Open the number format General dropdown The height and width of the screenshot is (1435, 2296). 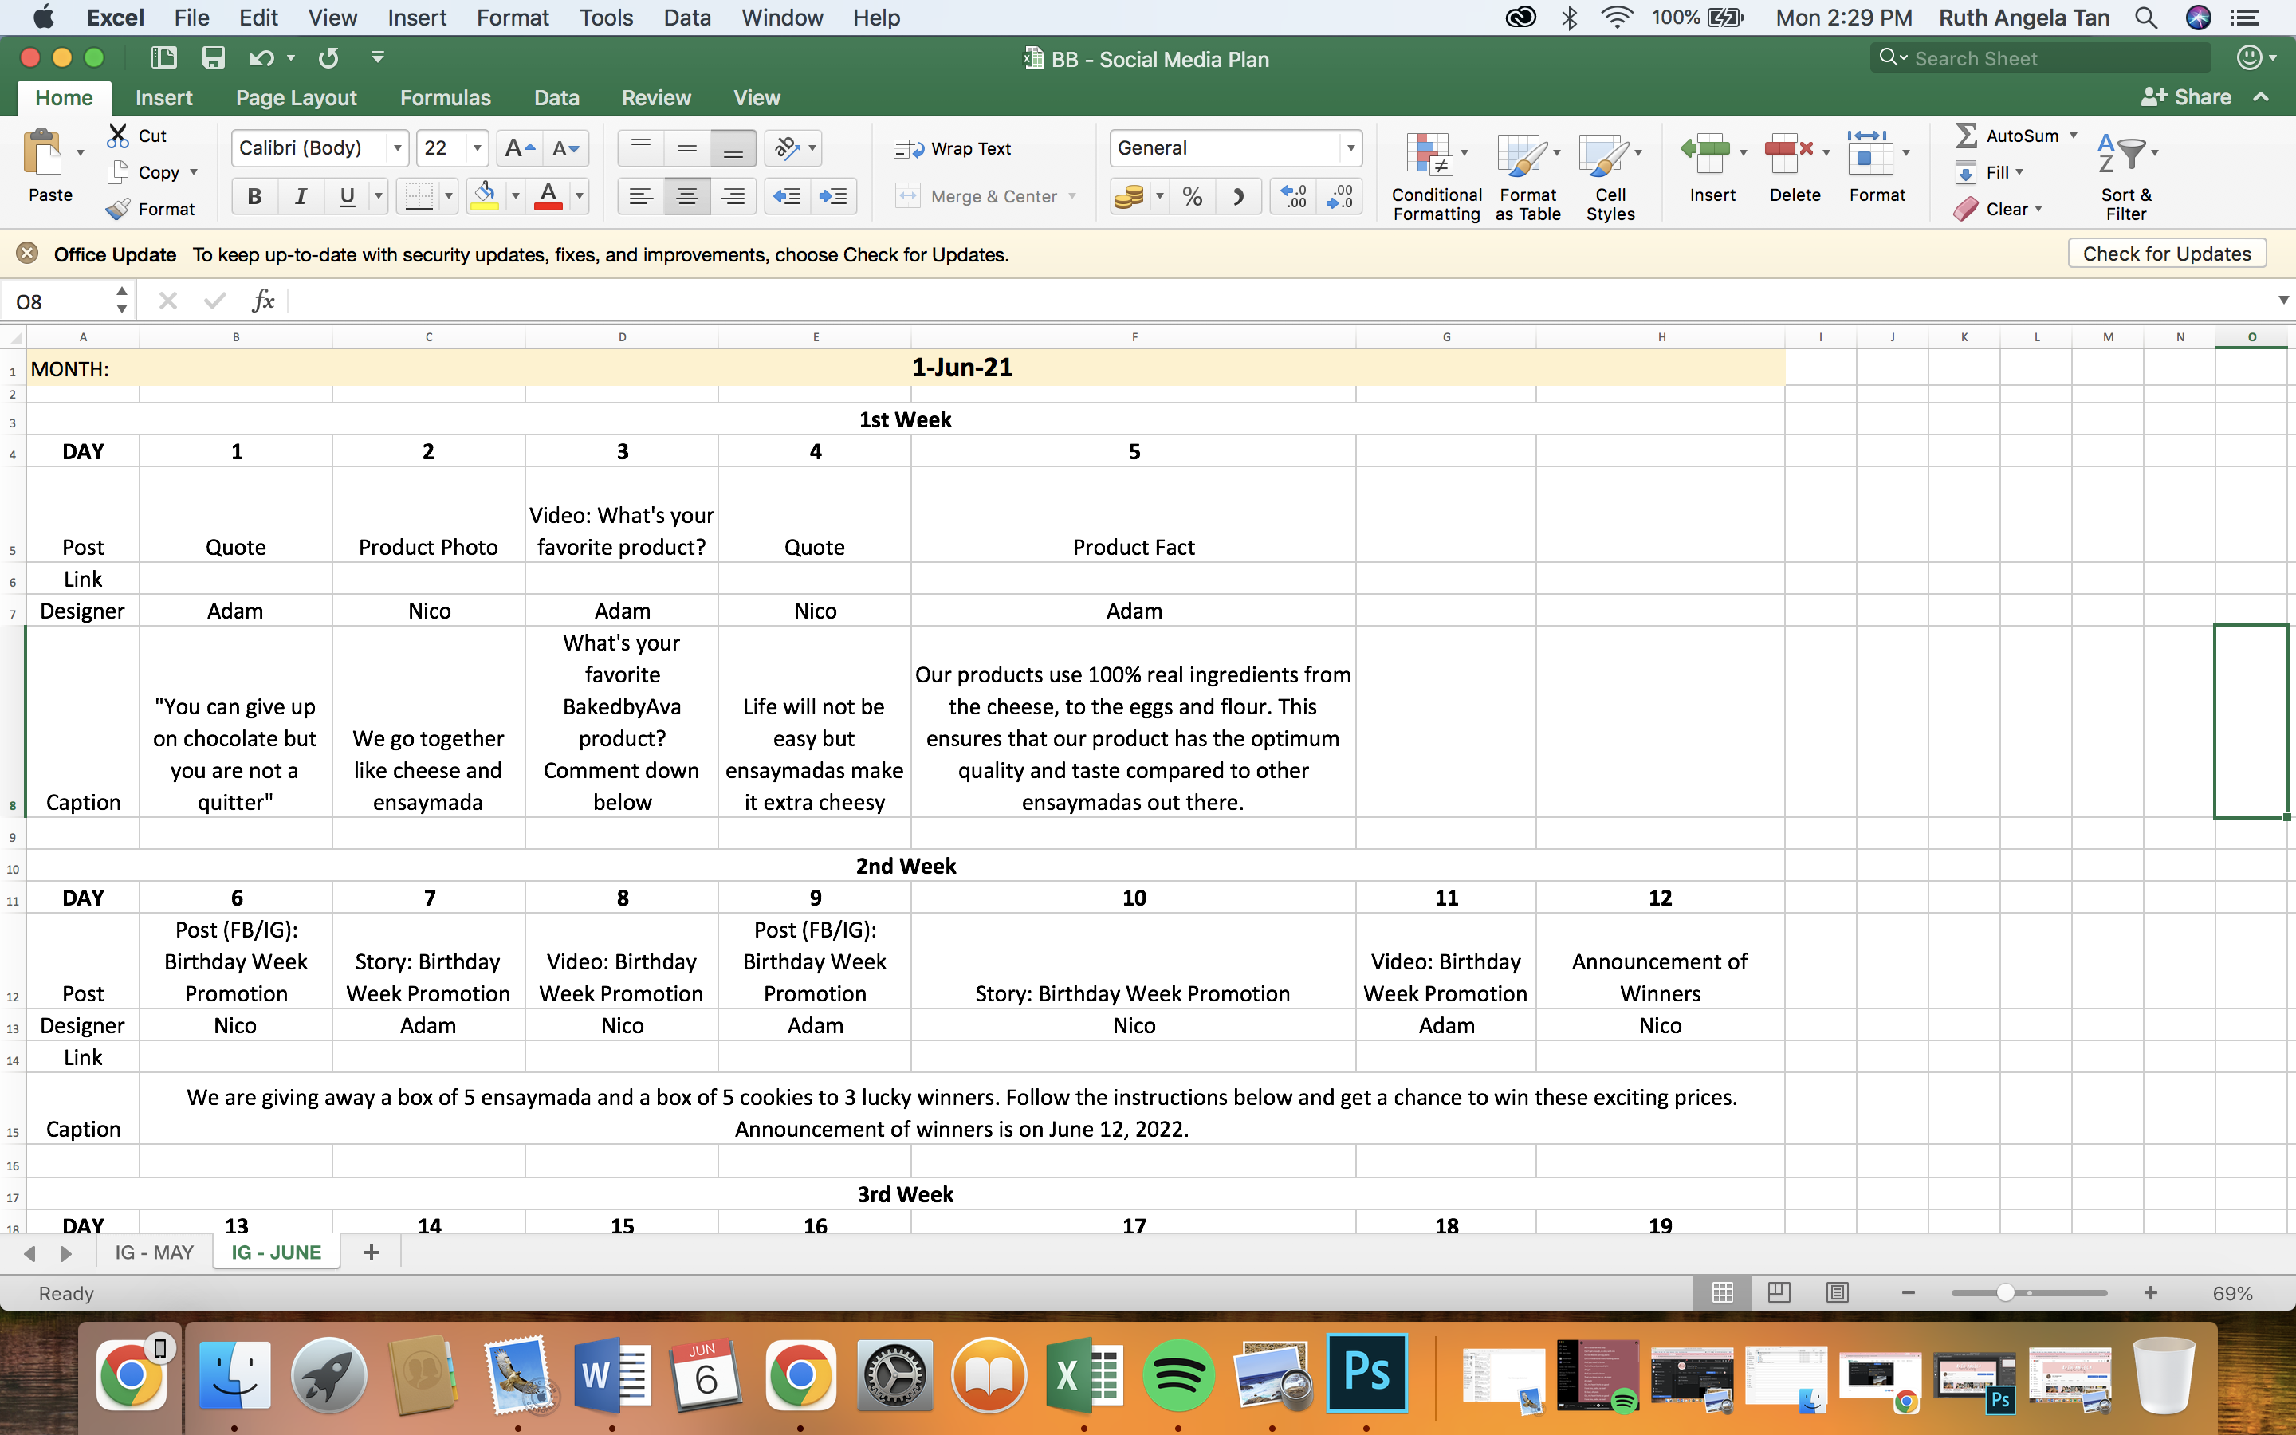[x=1350, y=148]
